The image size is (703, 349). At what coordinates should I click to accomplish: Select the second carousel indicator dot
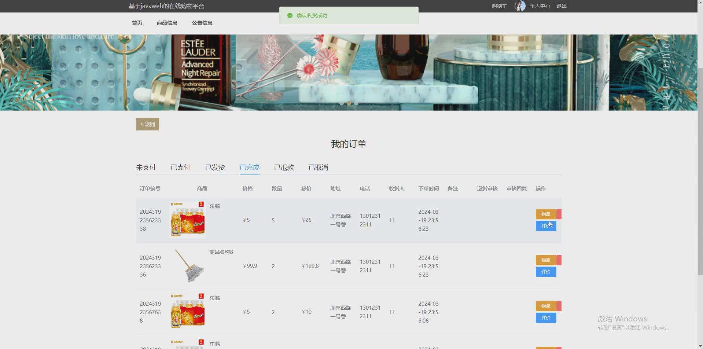(349, 103)
